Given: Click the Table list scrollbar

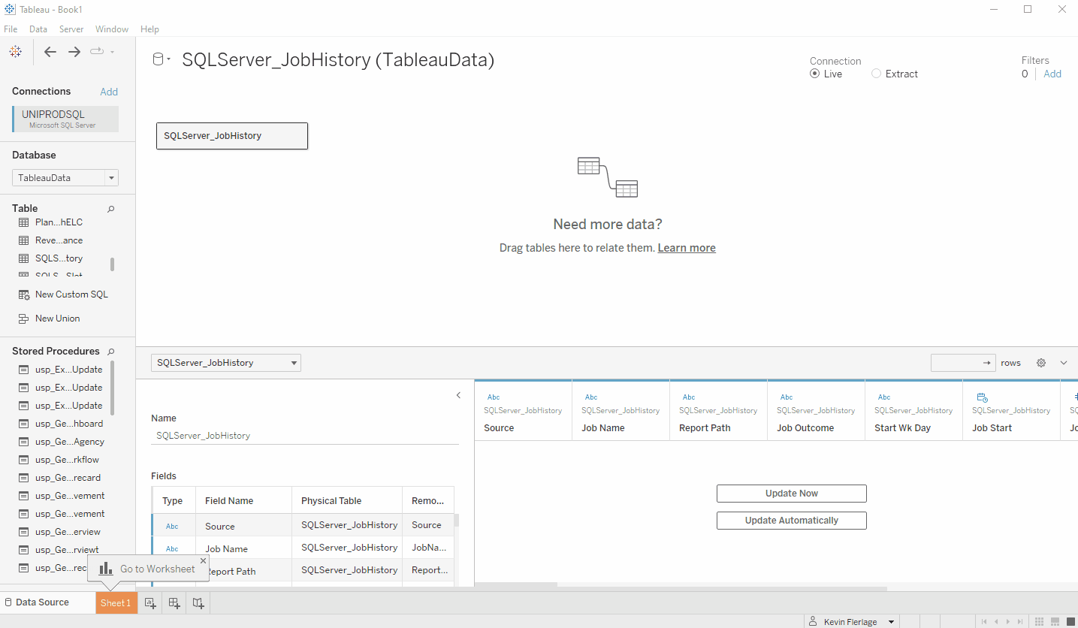Looking at the screenshot, I should pos(113,264).
